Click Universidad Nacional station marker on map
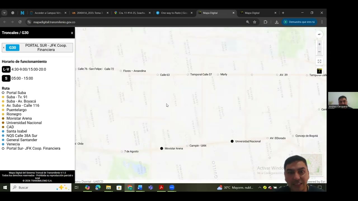This screenshot has height=201, width=358. (x=232, y=141)
